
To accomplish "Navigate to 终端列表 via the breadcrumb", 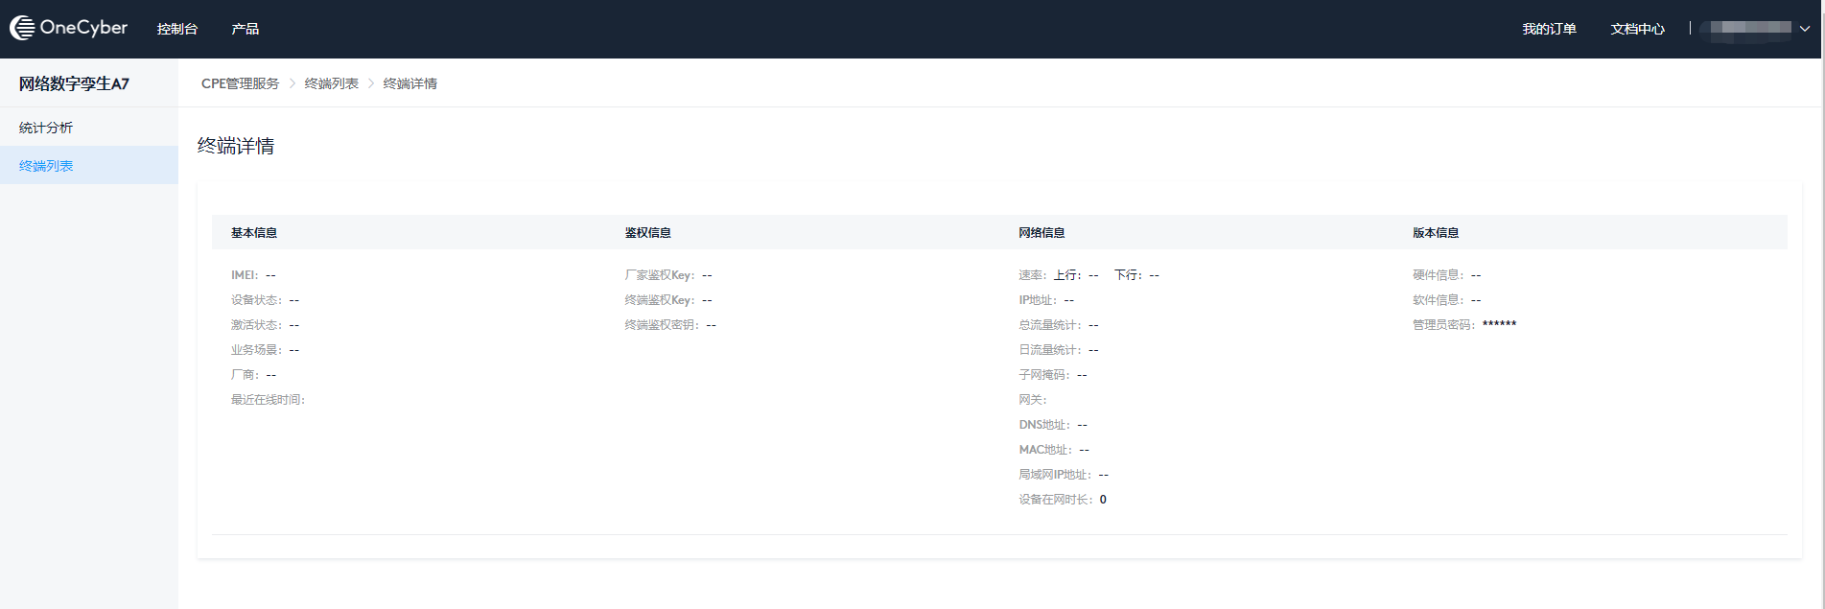I will 331,83.
